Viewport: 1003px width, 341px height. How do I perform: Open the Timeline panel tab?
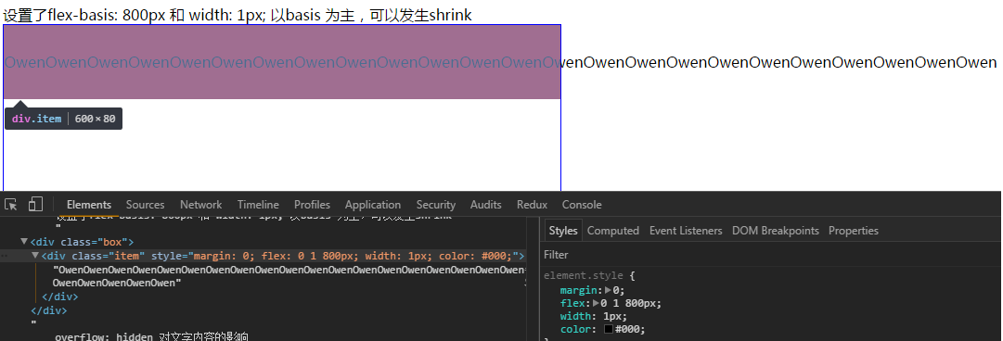259,205
